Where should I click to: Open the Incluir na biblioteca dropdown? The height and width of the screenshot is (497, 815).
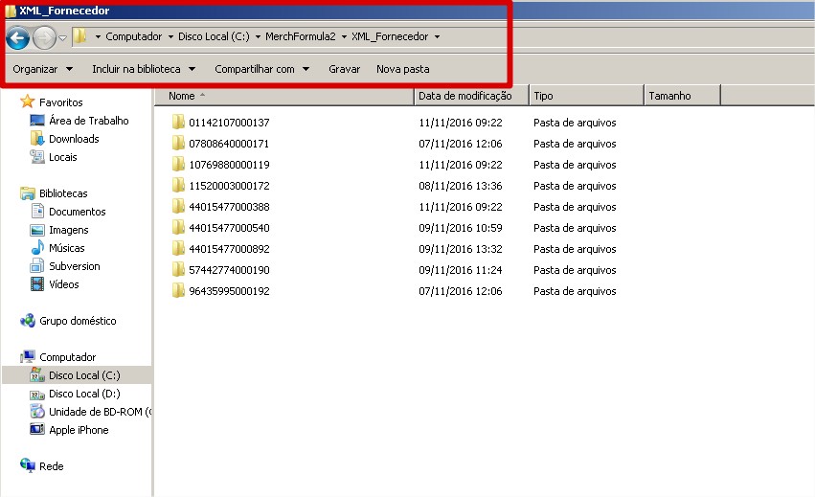pos(143,69)
